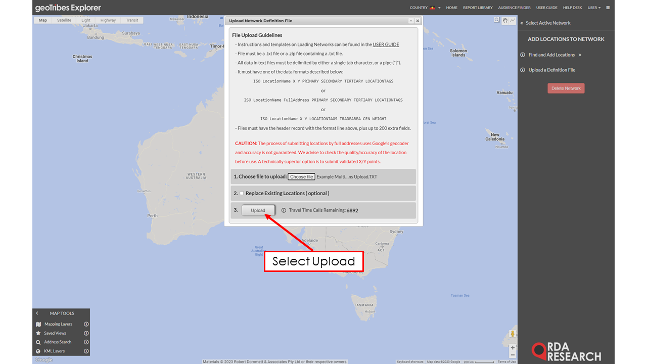
Task: Expand Find and Add Locations double chevron
Action: pos(580,55)
